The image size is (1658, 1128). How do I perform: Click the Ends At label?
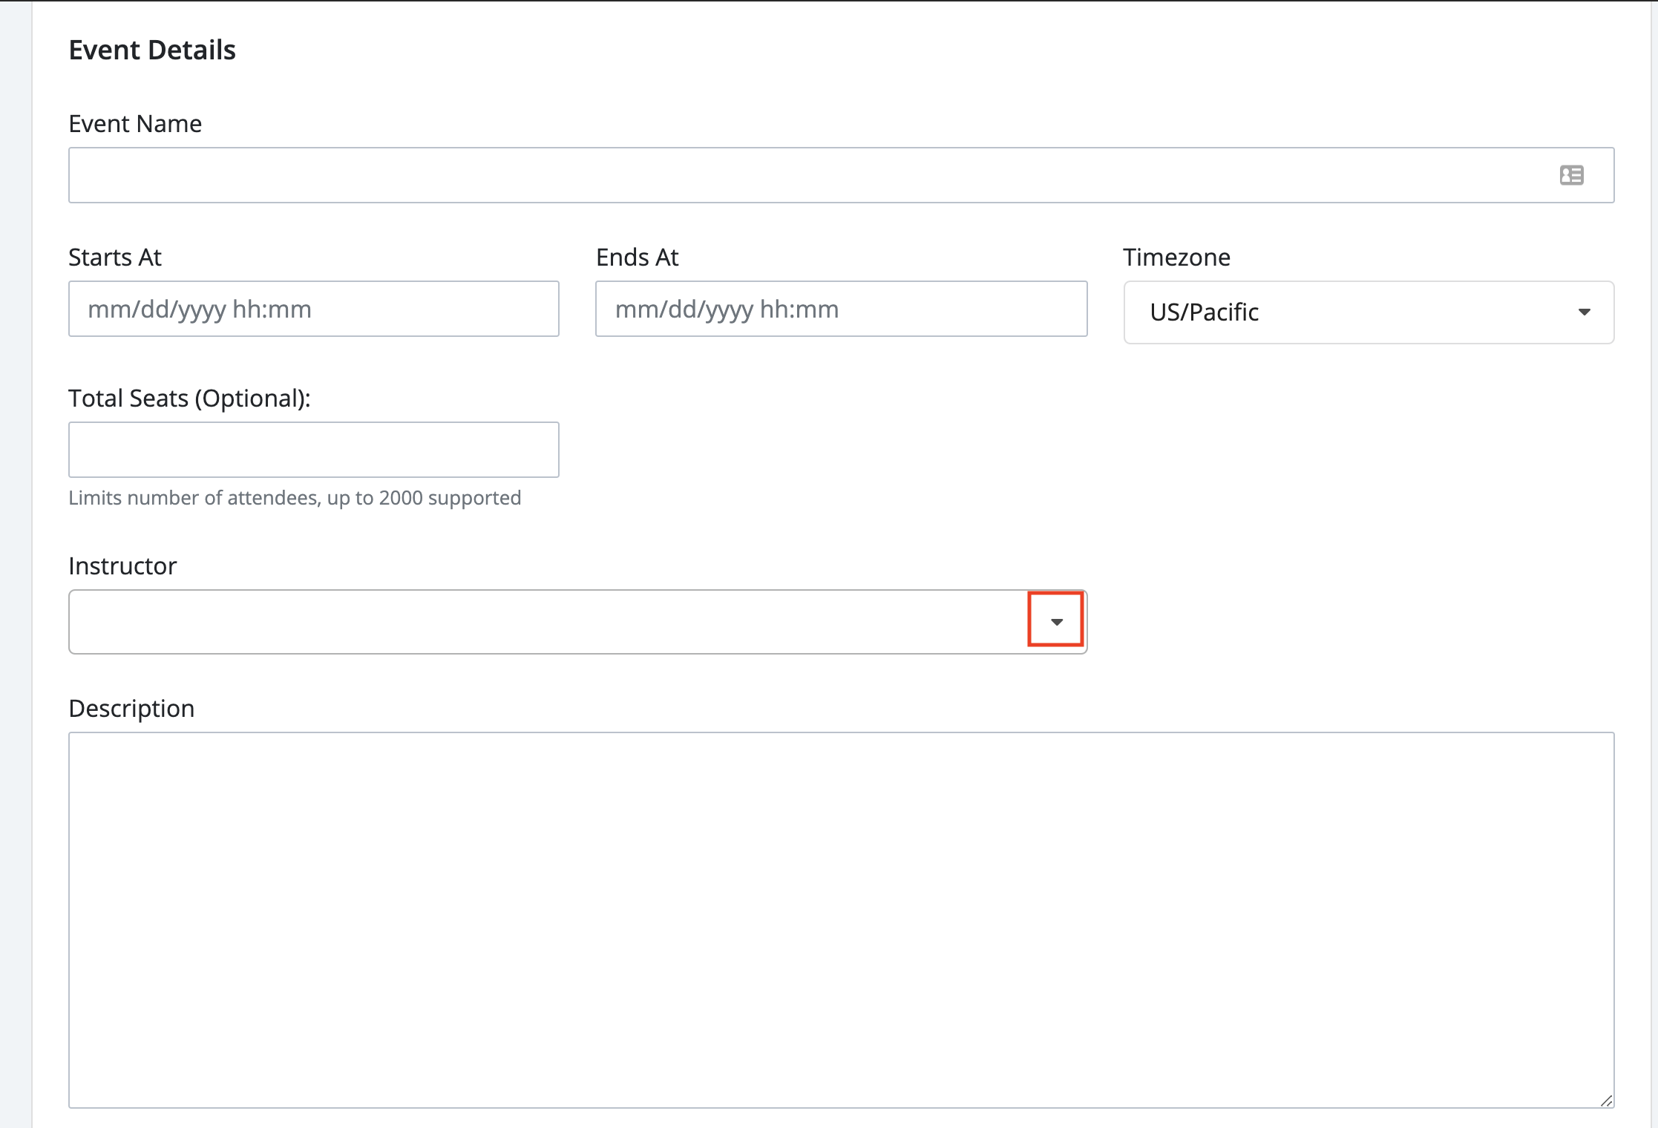pos(637,258)
